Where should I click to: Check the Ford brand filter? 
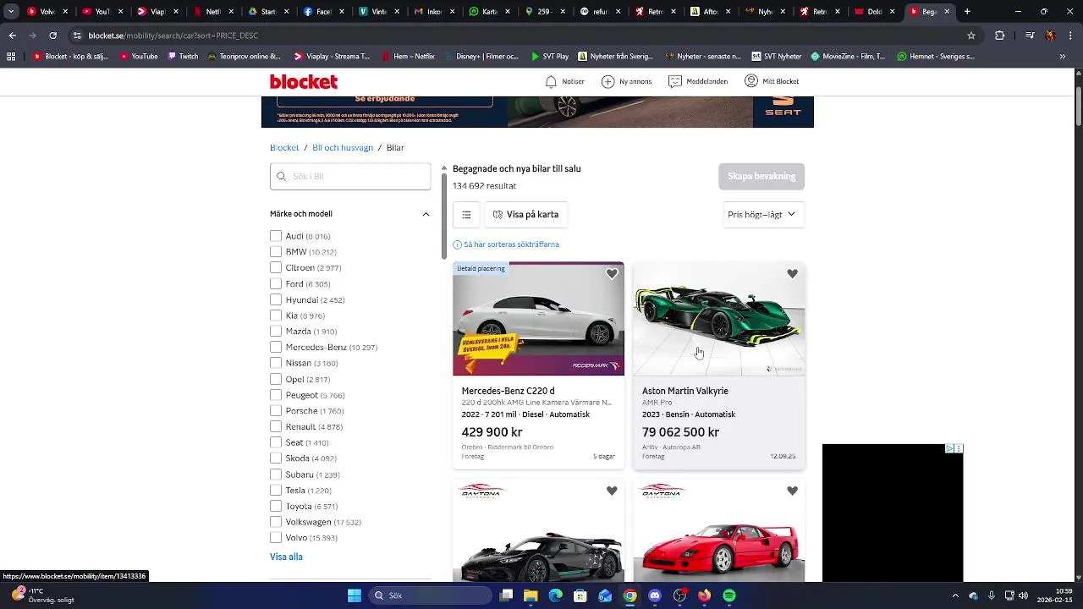pyautogui.click(x=276, y=283)
